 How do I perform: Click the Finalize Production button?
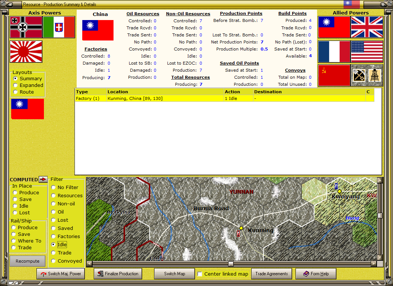point(118,274)
